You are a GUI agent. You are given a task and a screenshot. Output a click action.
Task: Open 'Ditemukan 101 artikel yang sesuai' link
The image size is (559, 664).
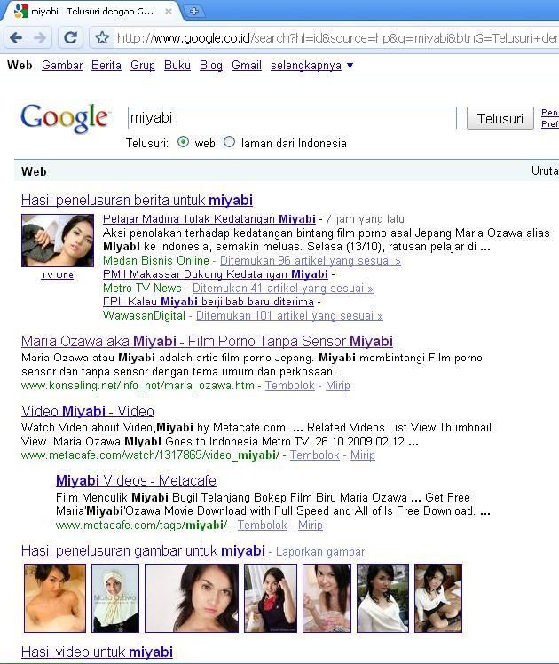pos(289,316)
